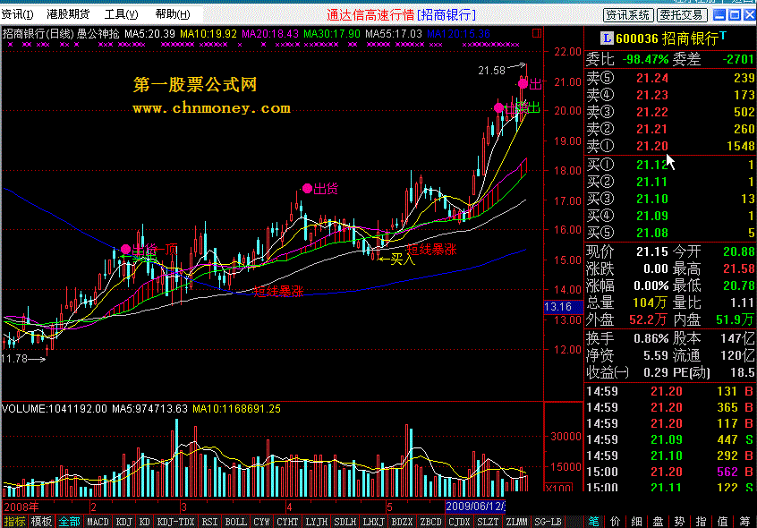
Task: Select the 筹 tab in side panel
Action: [745, 521]
